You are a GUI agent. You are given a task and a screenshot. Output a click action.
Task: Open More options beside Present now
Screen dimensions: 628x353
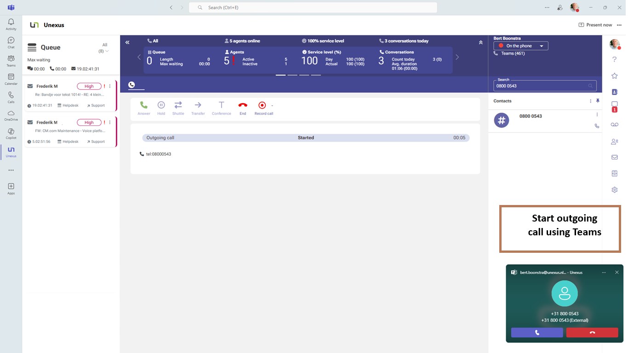pyautogui.click(x=619, y=25)
